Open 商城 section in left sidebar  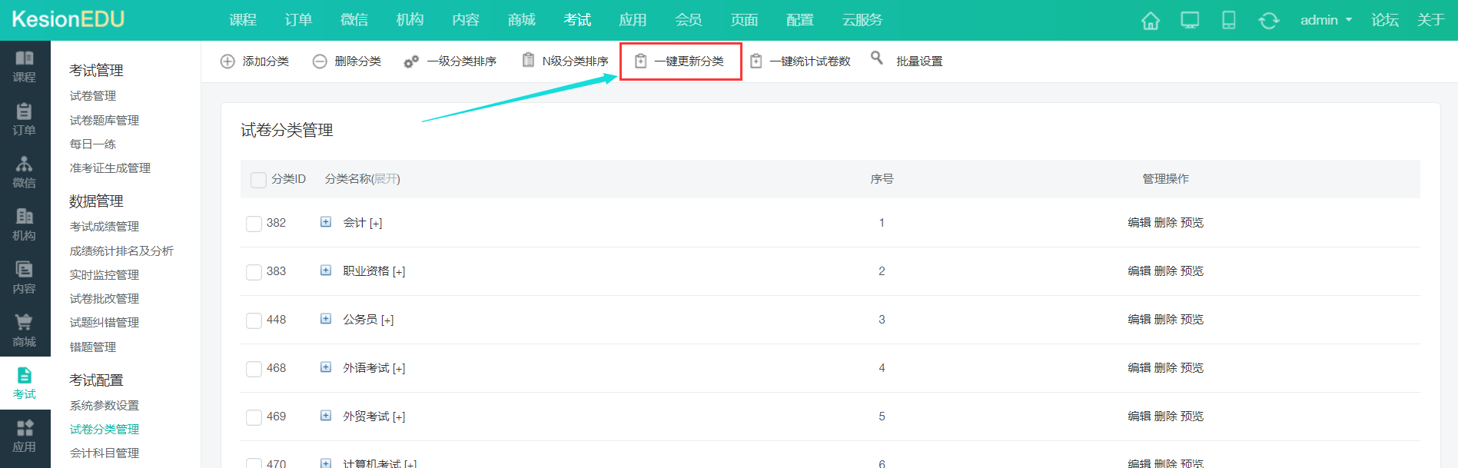pos(25,331)
